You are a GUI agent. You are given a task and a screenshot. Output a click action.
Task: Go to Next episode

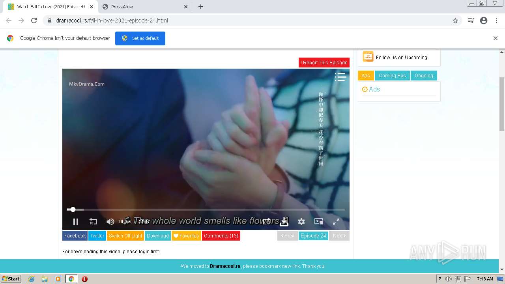339,236
